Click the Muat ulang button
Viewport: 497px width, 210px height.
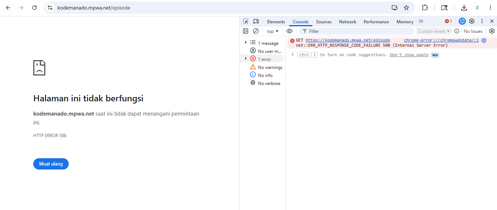[51, 164]
